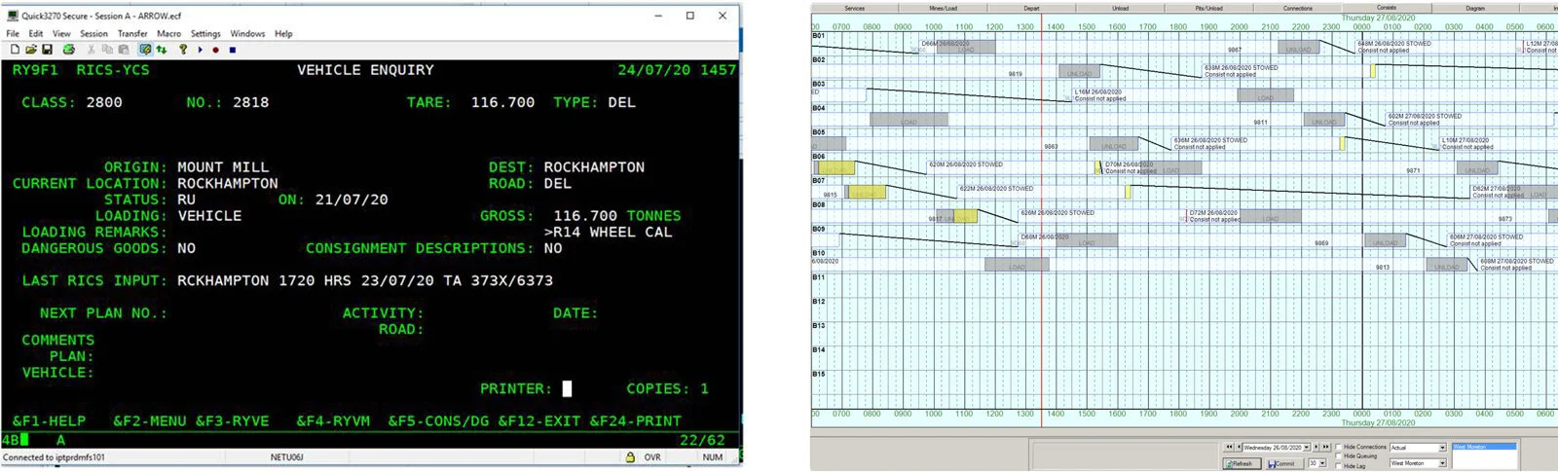The width and height of the screenshot is (1558, 472).
Task: Open the File menu
Action: (13, 33)
